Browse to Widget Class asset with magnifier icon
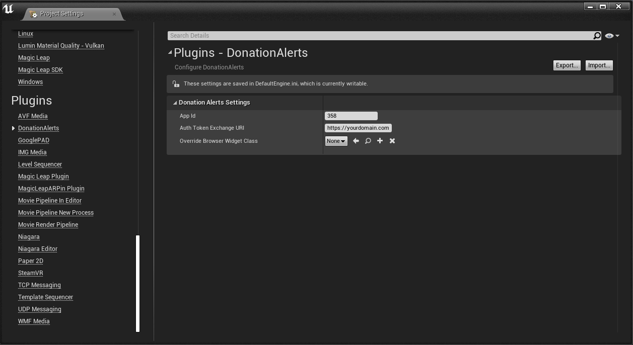The height and width of the screenshot is (345, 633). tap(368, 141)
